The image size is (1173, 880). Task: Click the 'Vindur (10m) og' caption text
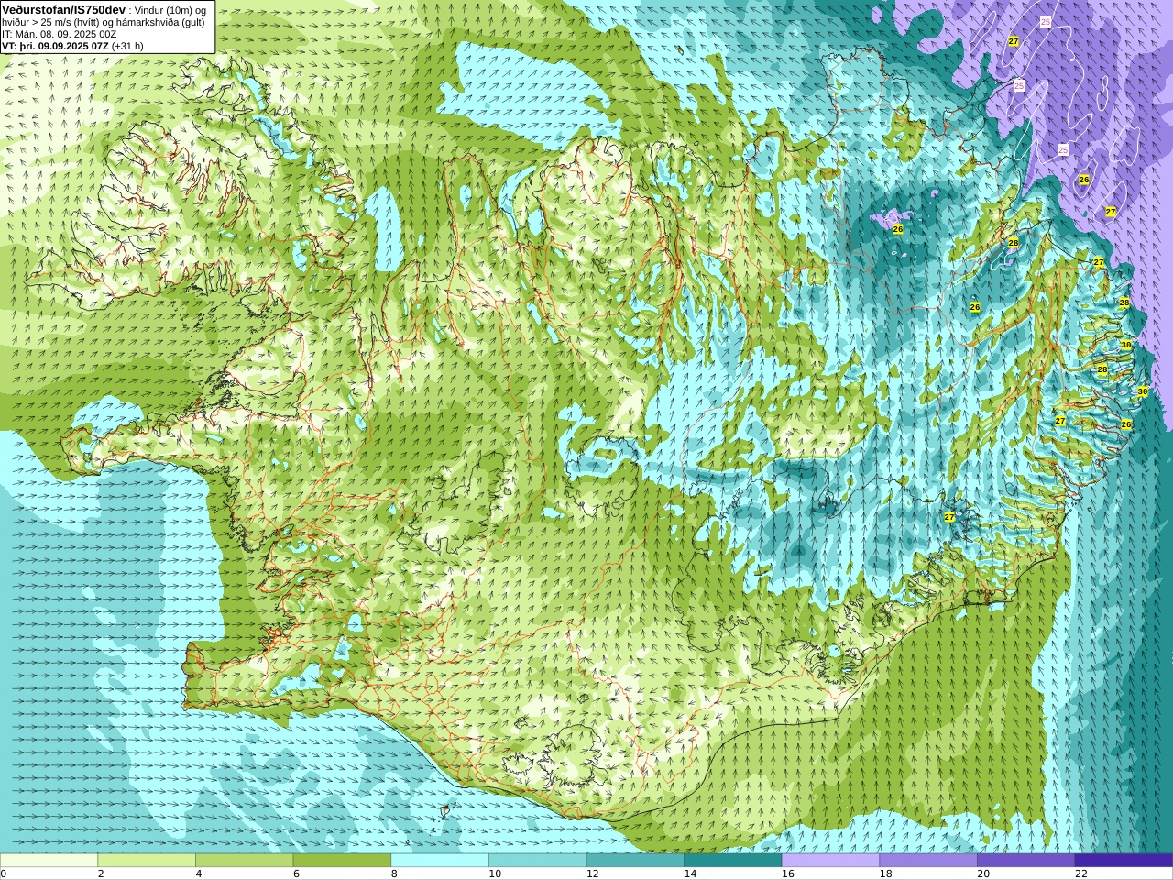[170, 10]
